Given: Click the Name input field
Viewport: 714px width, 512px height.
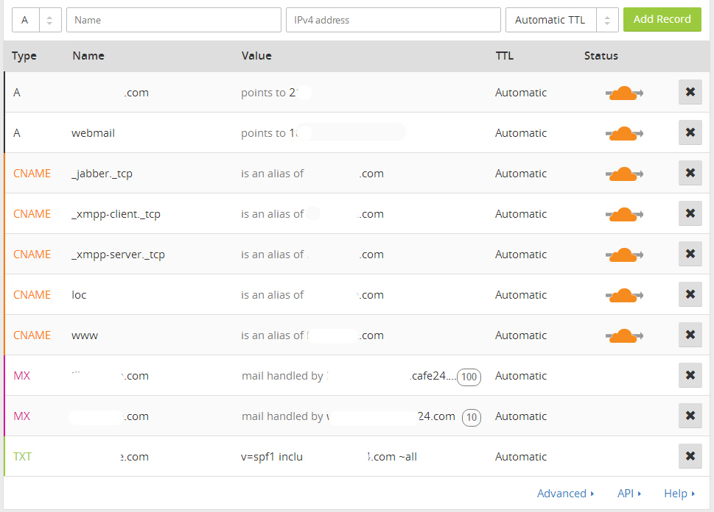Looking at the screenshot, I should click(173, 20).
